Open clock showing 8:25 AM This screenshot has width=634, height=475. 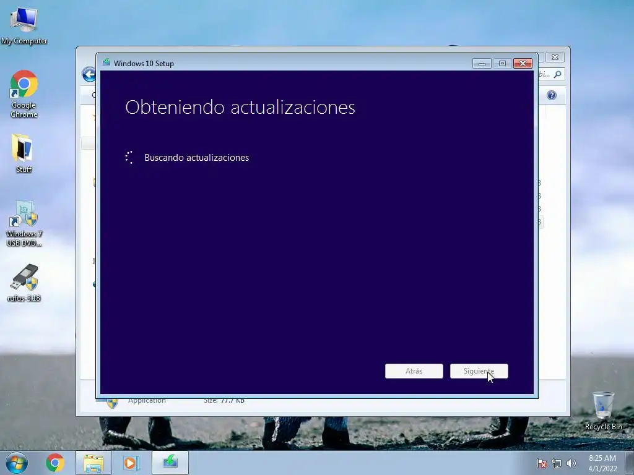602,463
